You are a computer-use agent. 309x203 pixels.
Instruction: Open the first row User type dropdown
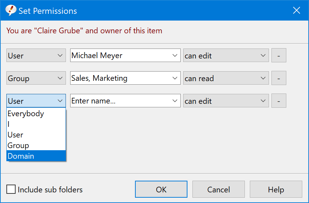click(36, 55)
